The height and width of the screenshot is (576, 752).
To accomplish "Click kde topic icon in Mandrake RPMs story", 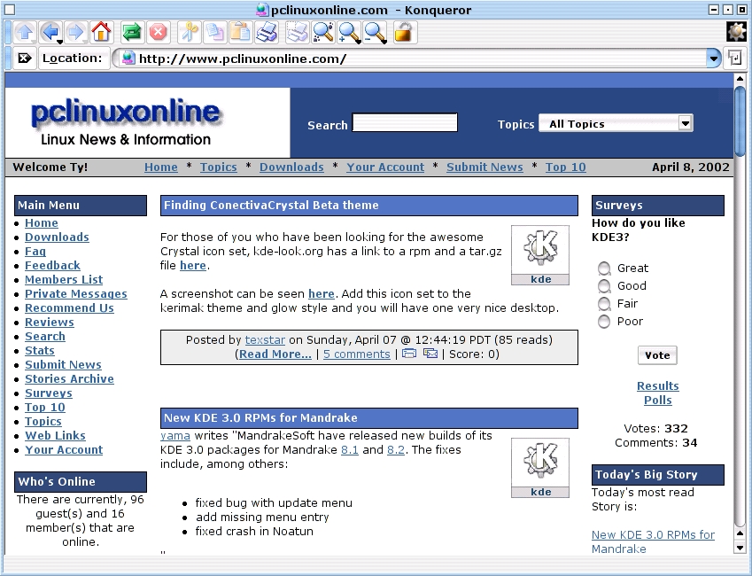I will pyautogui.click(x=540, y=468).
